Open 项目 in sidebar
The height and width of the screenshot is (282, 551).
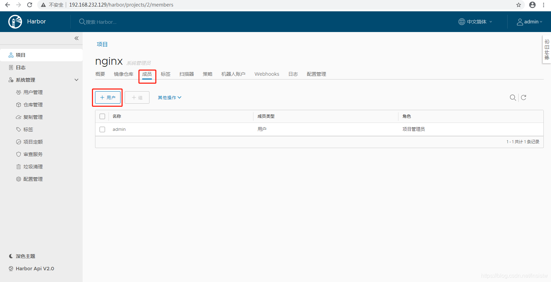(41, 55)
